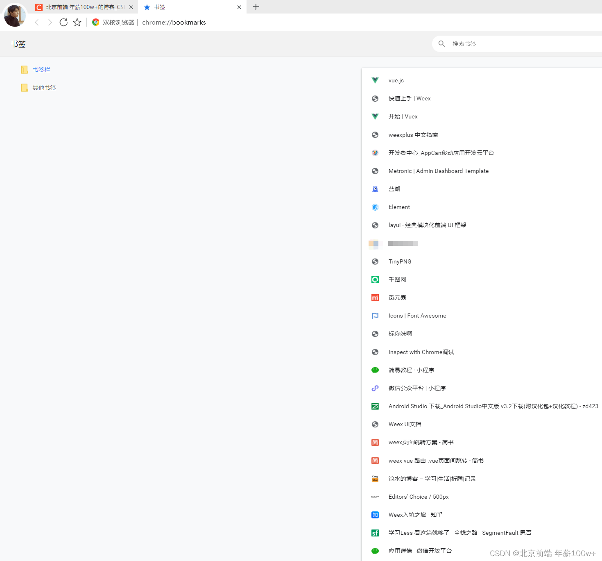The height and width of the screenshot is (561, 602).
Task: Open the user profile avatar
Action: (x=15, y=15)
